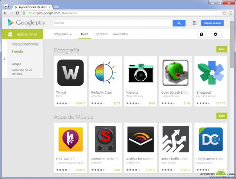The height and width of the screenshot is (179, 236).
Task: Open the Vignette camera app icon
Action: (x=141, y=73)
